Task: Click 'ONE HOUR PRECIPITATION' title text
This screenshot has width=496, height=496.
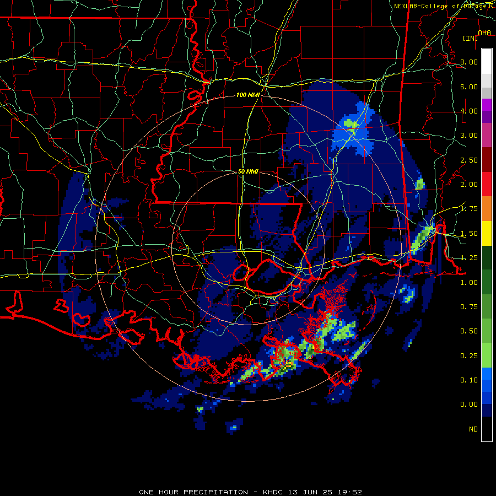Action: pos(193,492)
